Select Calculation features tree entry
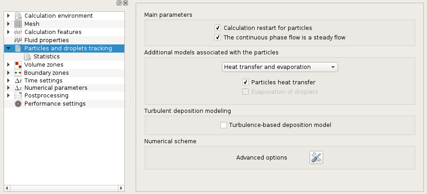Image resolution: width=427 pixels, height=194 pixels. [x=53, y=32]
